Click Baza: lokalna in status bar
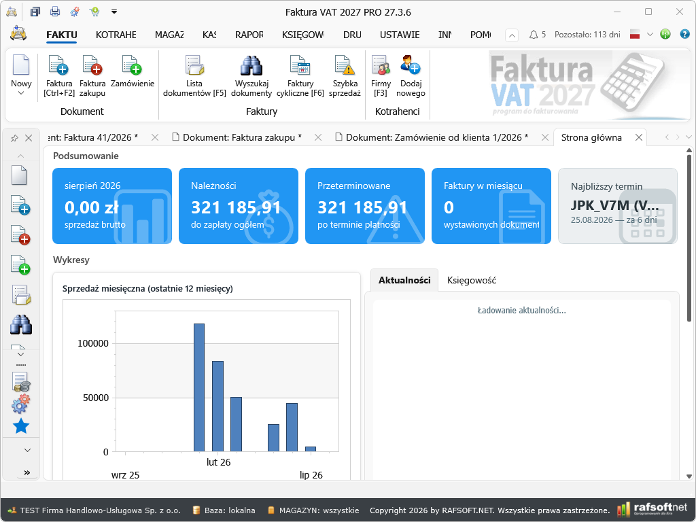Viewport: 696px width, 522px height. [x=224, y=510]
